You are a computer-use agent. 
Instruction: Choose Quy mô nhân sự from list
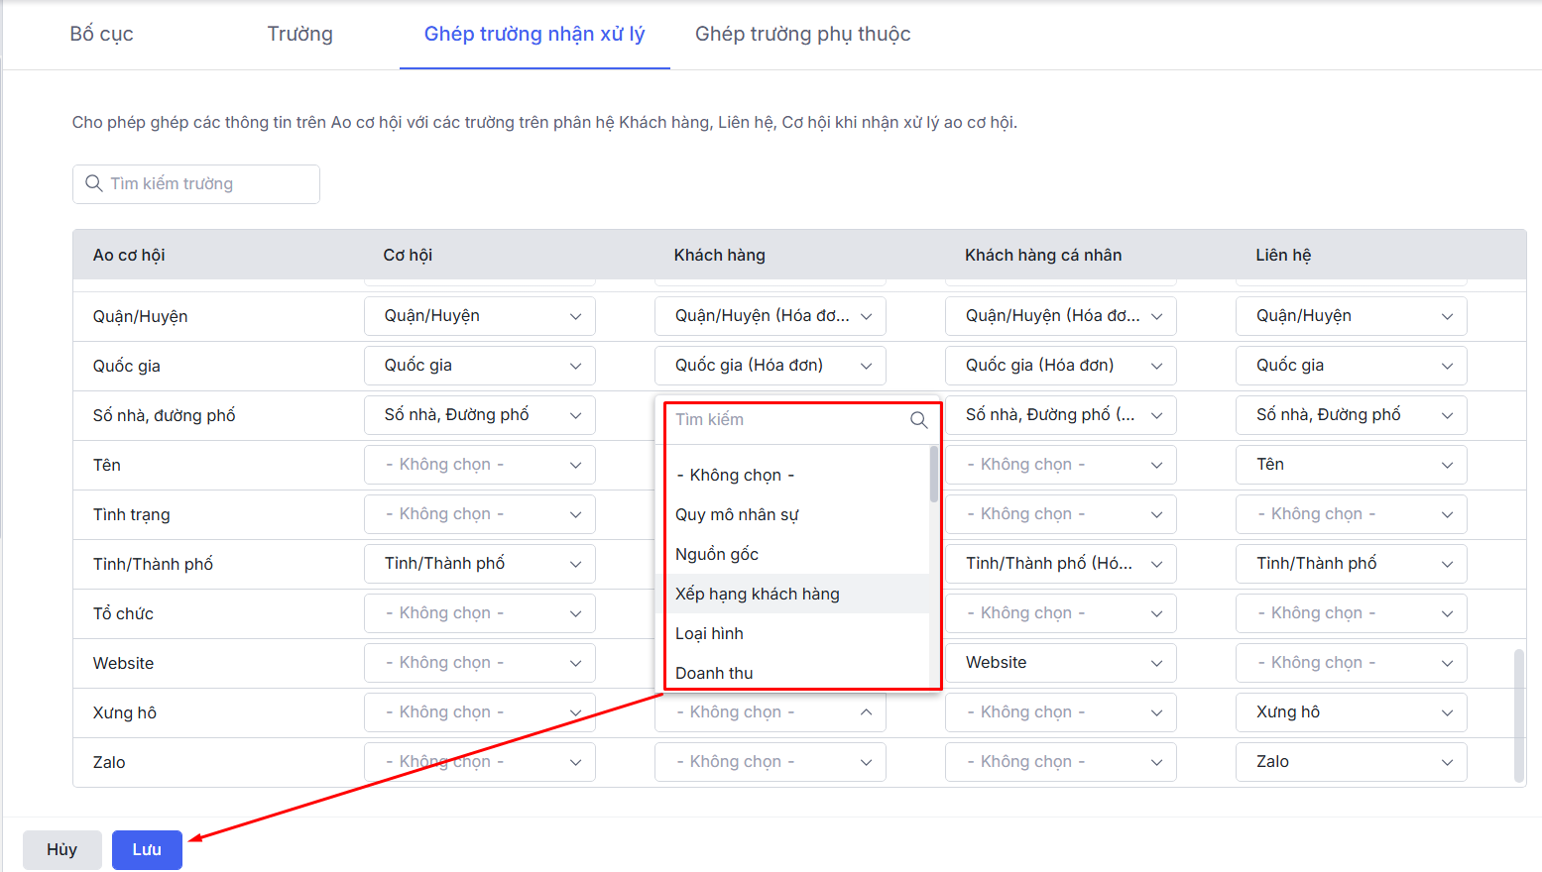(x=737, y=514)
